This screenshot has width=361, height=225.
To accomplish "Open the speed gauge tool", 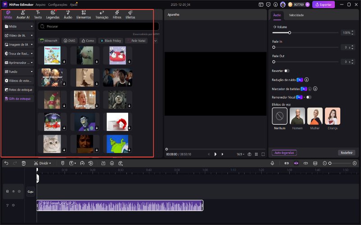I will (82, 163).
